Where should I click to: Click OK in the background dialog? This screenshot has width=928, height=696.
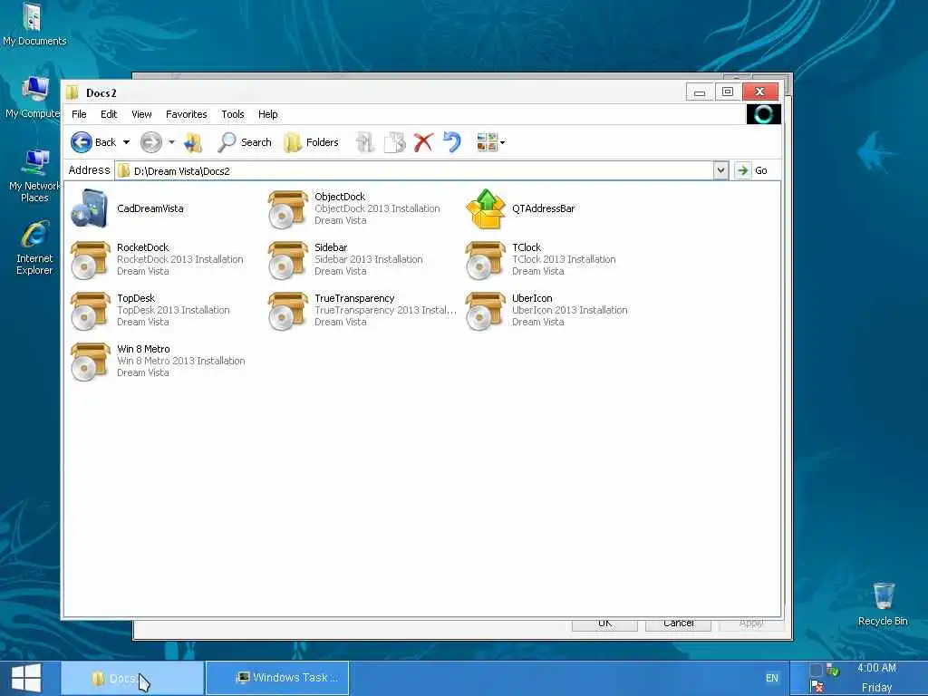point(604,623)
